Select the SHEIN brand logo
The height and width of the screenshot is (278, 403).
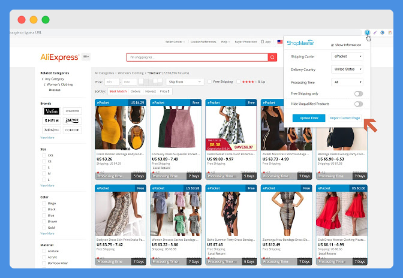pos(52,120)
